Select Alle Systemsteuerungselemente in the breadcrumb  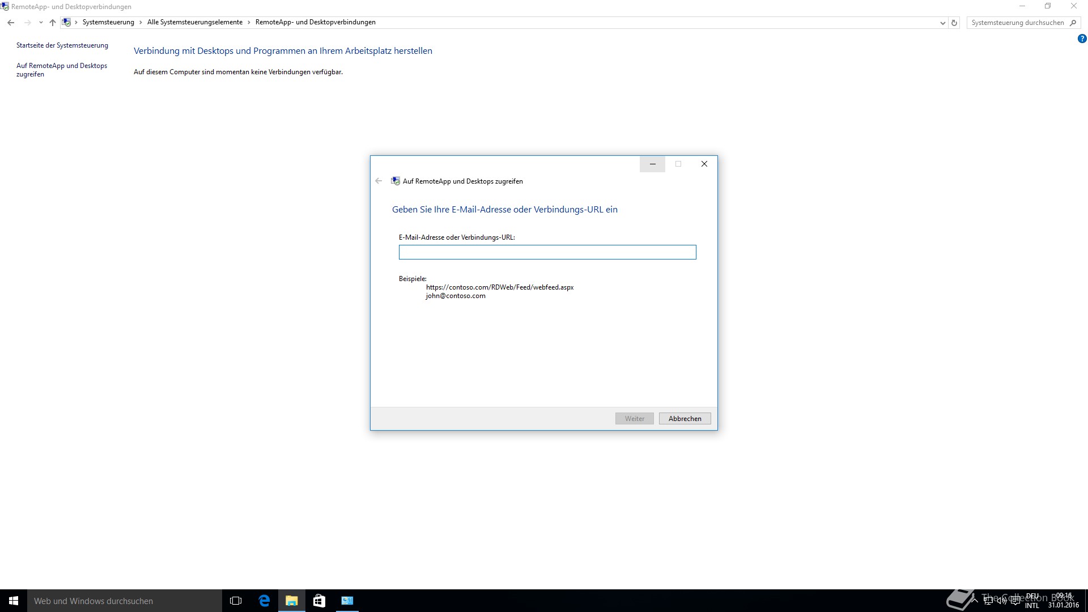point(195,22)
